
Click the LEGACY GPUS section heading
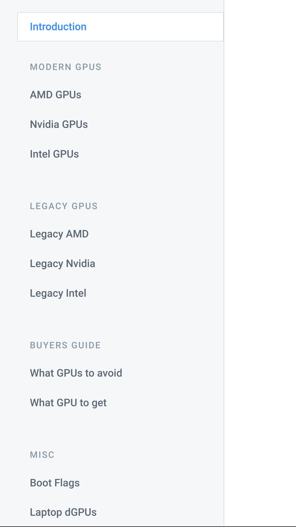(64, 206)
